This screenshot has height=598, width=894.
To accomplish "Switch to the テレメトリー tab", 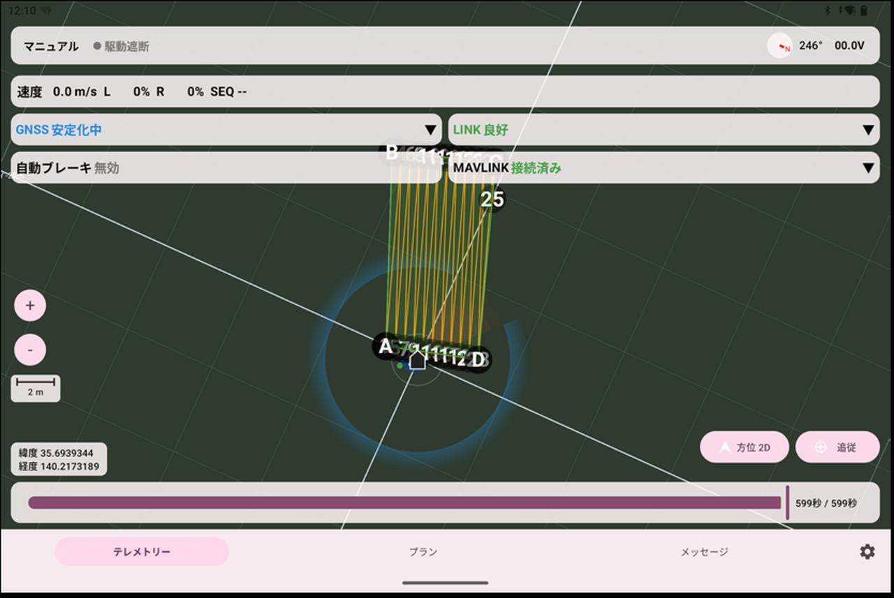I will (x=142, y=552).
